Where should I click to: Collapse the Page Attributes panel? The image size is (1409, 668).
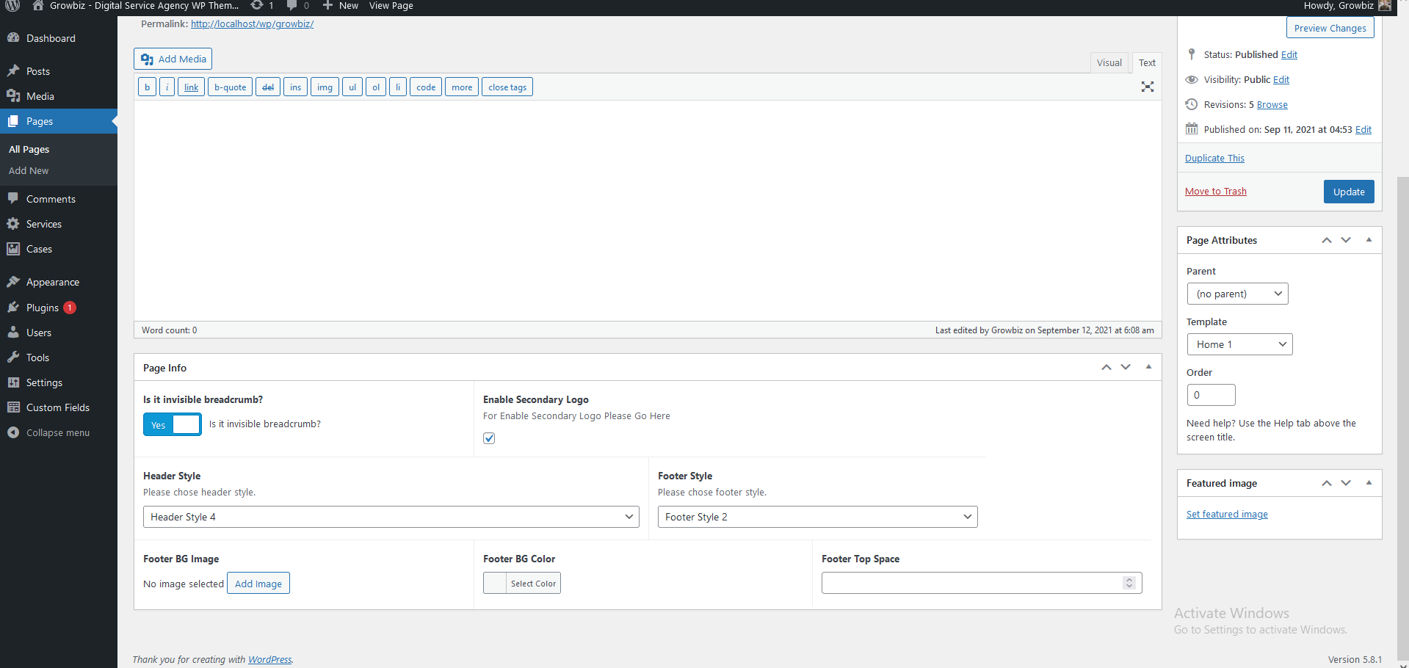1369,240
